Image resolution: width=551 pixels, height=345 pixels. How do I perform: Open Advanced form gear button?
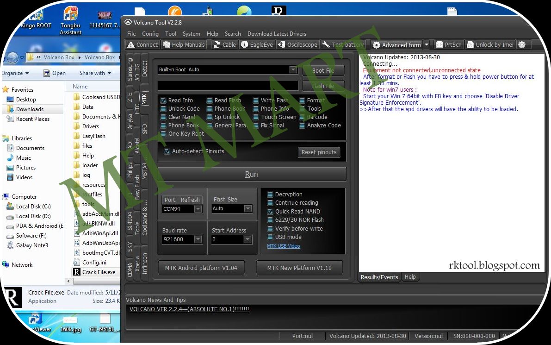coord(397,45)
